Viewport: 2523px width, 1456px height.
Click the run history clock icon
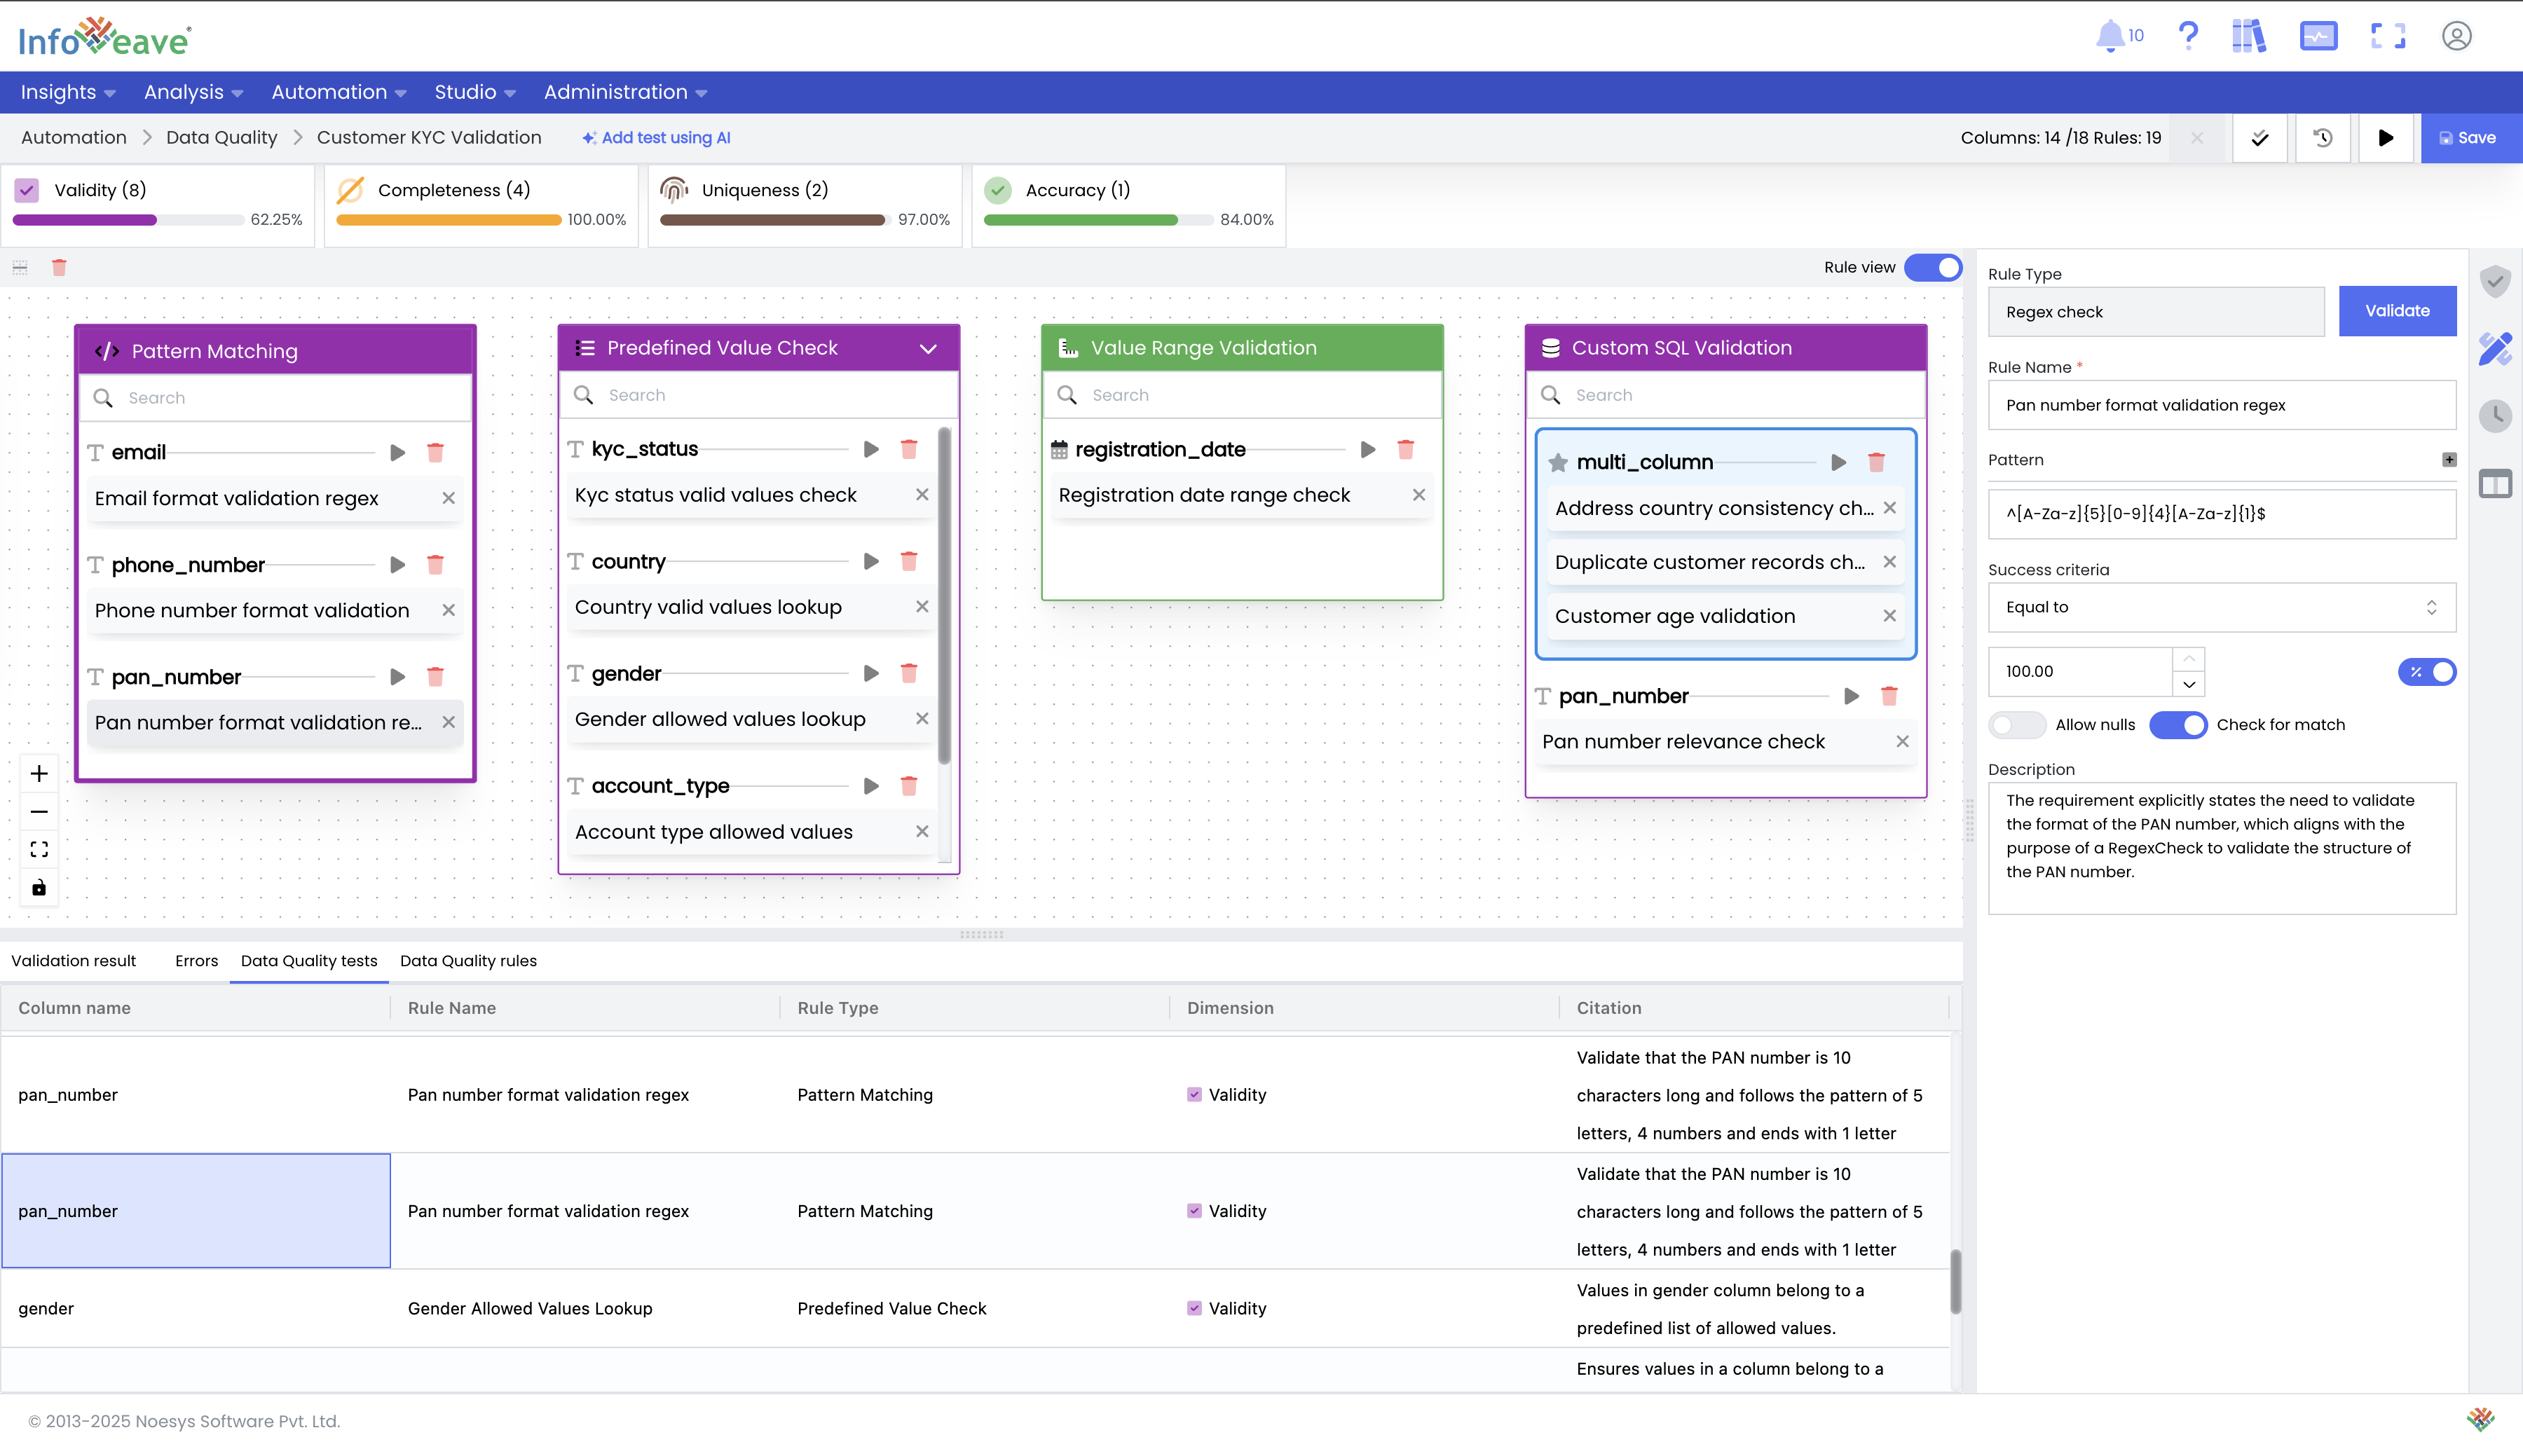tap(2323, 138)
